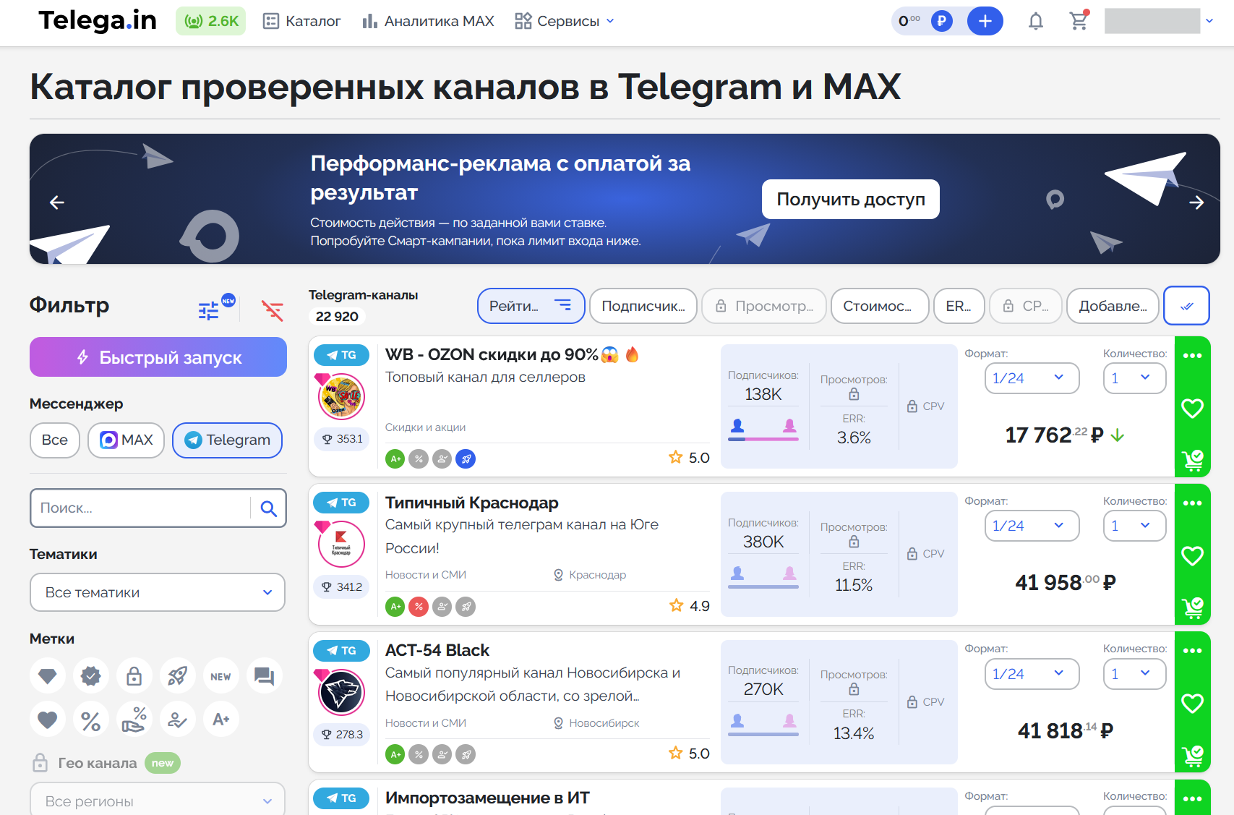Image resolution: width=1234 pixels, height=815 pixels.
Task: Click A+ badge on ACT-54 Black card
Action: point(395,754)
